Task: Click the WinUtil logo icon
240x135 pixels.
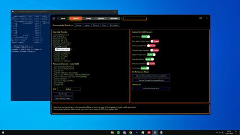Action: click(54, 18)
